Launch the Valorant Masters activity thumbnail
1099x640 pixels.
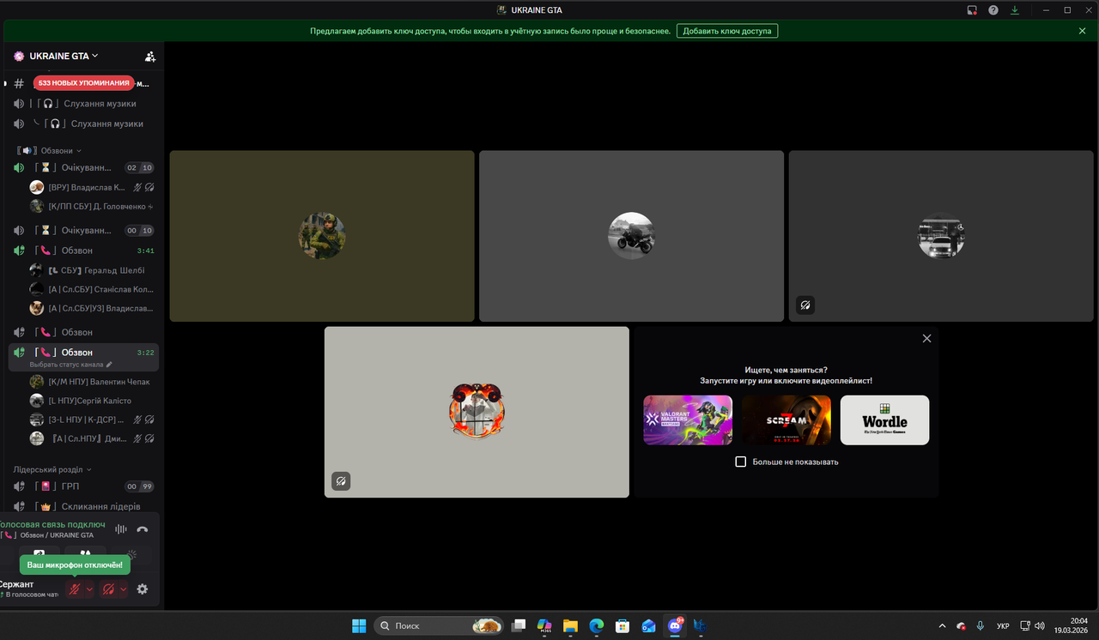point(688,420)
